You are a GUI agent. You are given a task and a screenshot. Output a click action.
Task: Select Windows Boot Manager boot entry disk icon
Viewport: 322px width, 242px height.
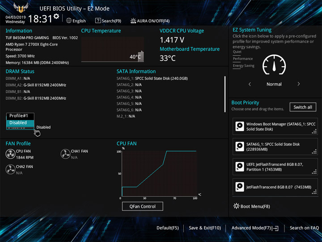coord(240,126)
